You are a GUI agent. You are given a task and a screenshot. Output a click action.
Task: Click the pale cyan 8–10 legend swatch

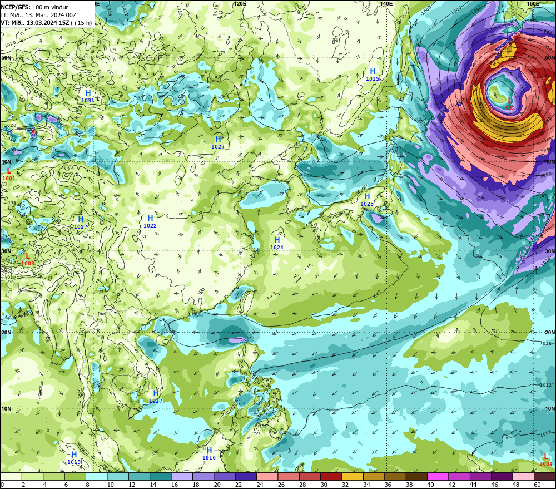(x=96, y=476)
